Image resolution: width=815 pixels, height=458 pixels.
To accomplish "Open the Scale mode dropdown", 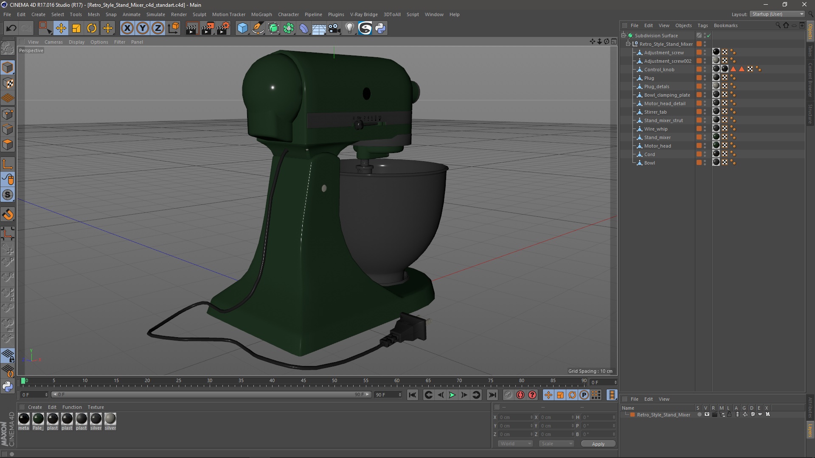I will (x=556, y=444).
